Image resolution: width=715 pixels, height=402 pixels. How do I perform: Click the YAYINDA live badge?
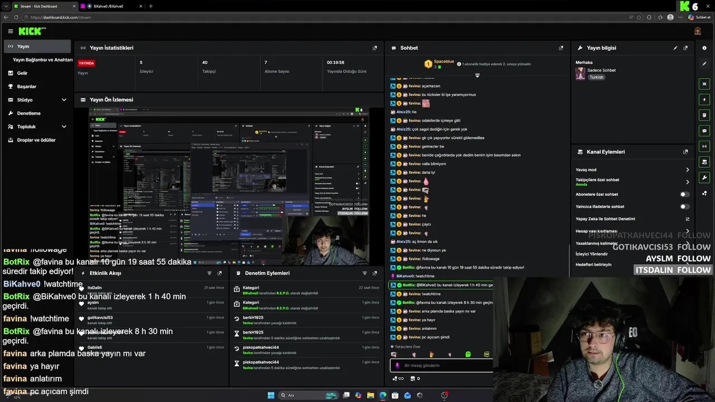(87, 63)
